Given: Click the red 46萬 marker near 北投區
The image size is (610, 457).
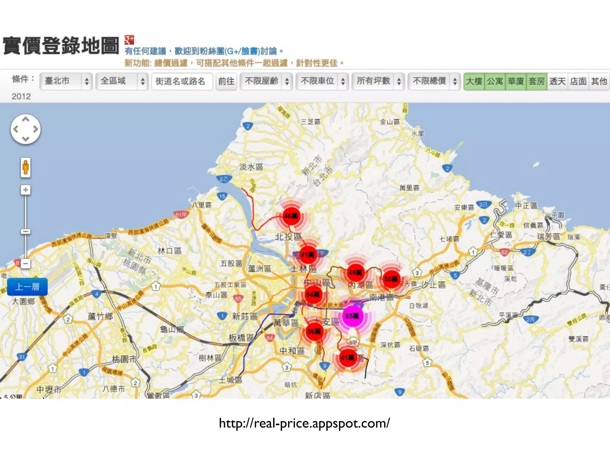Looking at the screenshot, I should pyautogui.click(x=291, y=216).
